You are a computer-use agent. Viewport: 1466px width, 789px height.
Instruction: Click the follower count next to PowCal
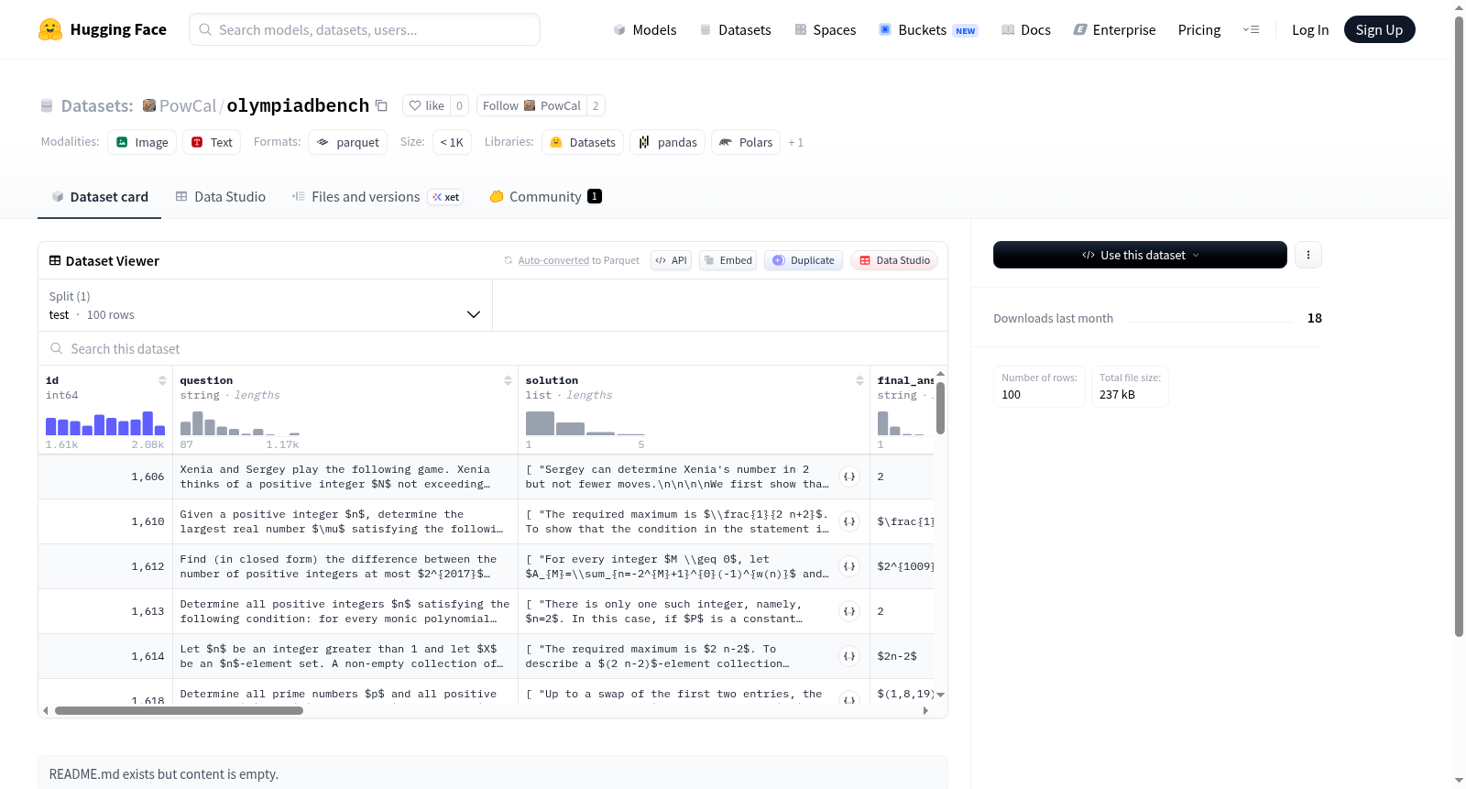[596, 106]
